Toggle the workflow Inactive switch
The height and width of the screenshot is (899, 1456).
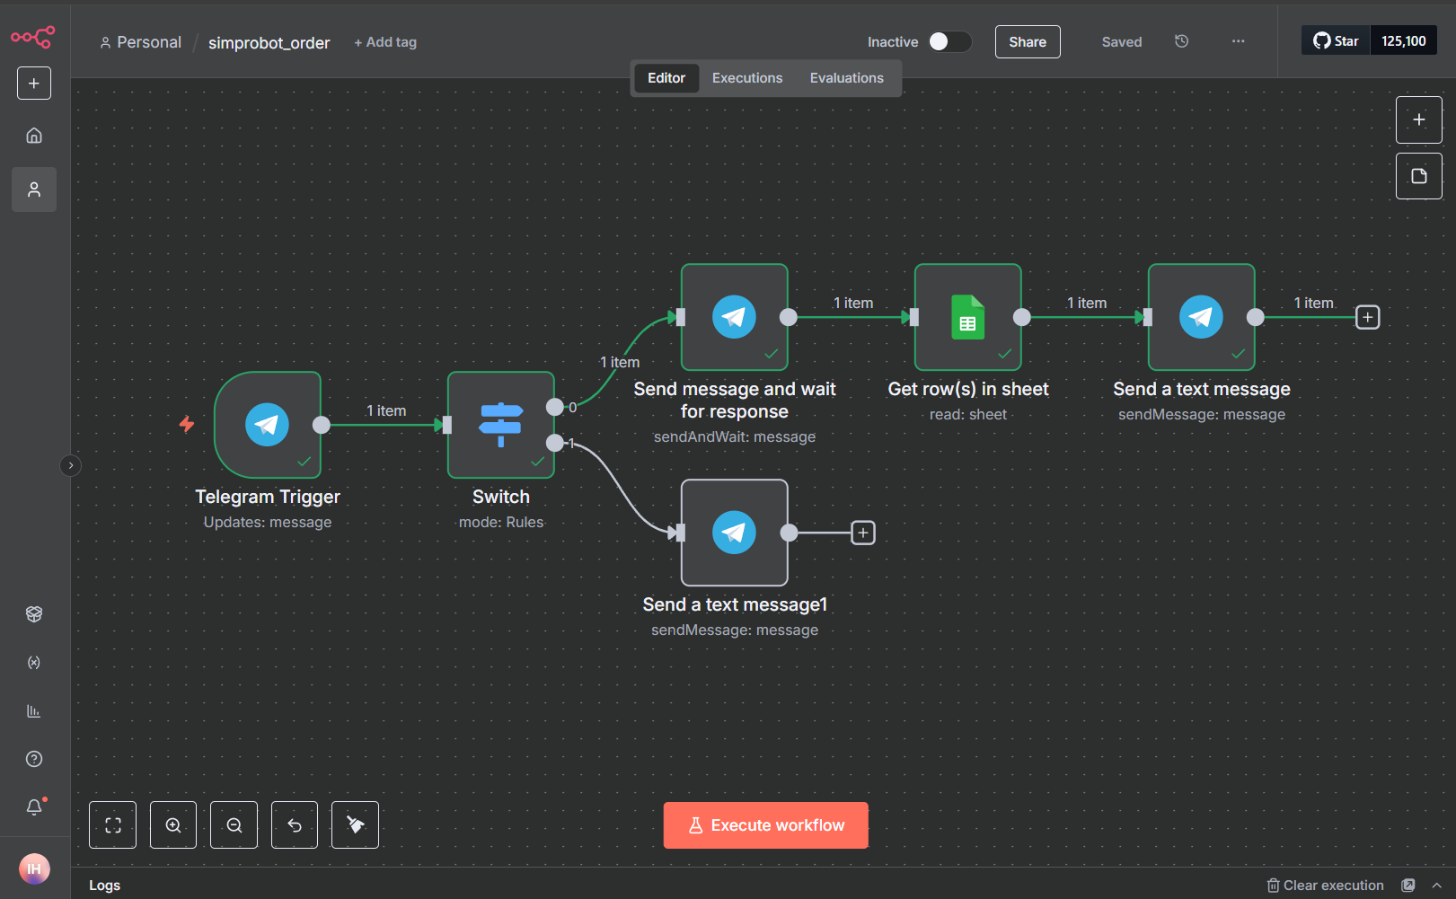coord(950,41)
